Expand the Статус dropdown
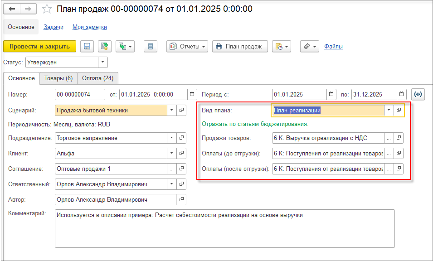433x261 pixels. (103, 63)
